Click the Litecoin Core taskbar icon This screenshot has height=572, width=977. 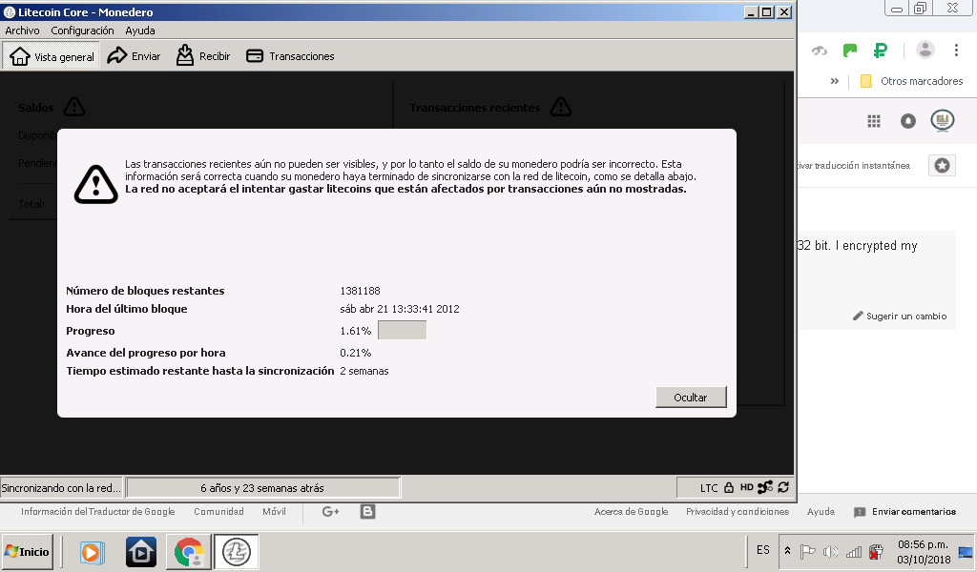(237, 552)
